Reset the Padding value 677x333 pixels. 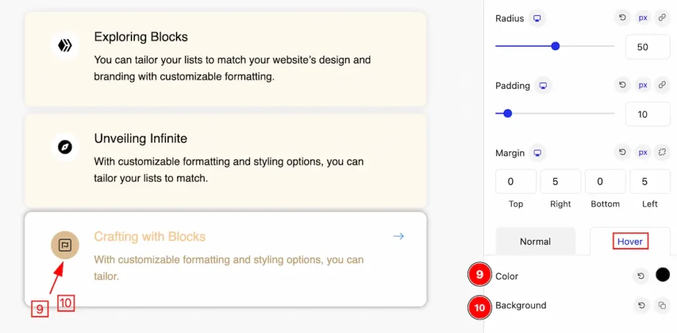[x=623, y=85]
